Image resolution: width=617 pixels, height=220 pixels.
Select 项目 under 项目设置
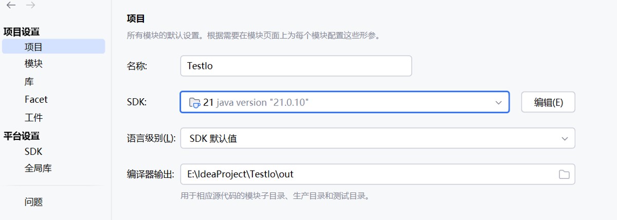33,47
